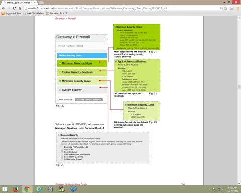Screen dimensions: 241x193
Task: Open the Imported From IE bookmarks folder
Action: coord(57,13)
